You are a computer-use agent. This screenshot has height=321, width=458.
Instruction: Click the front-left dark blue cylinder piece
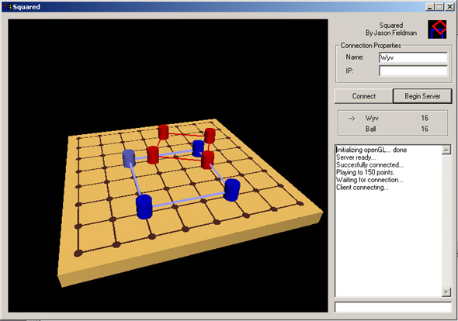pos(144,206)
